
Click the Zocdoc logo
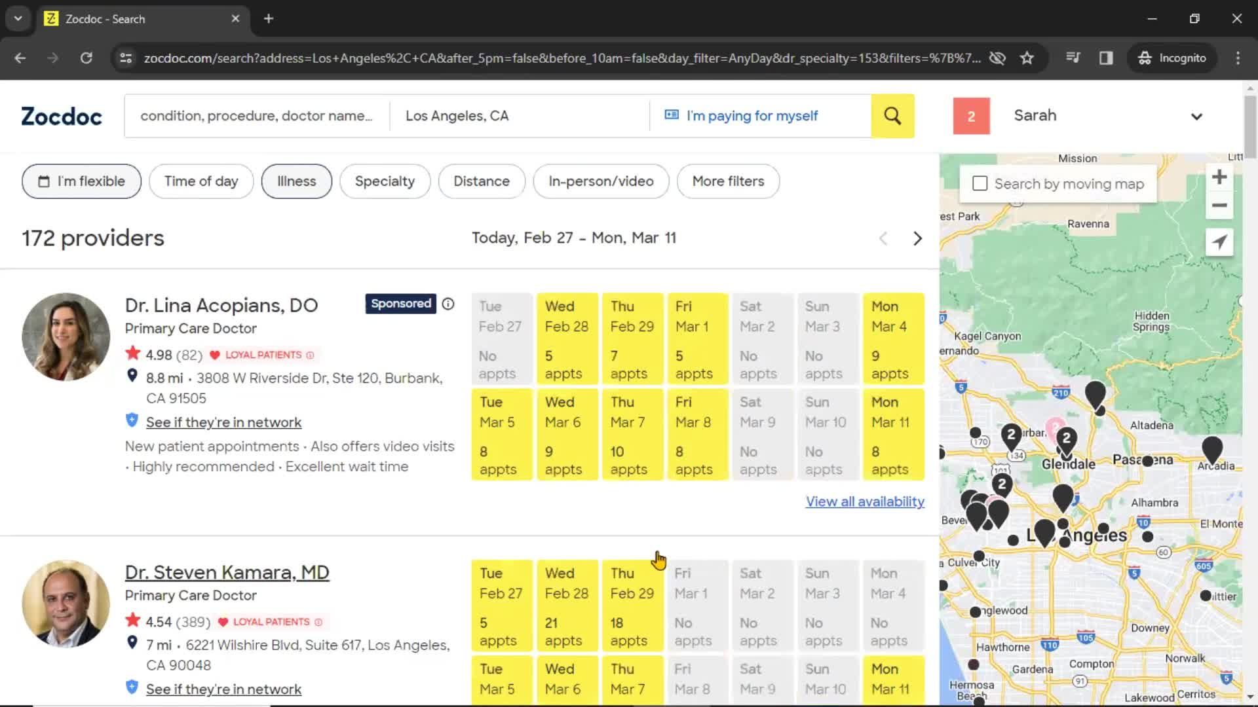pyautogui.click(x=62, y=116)
